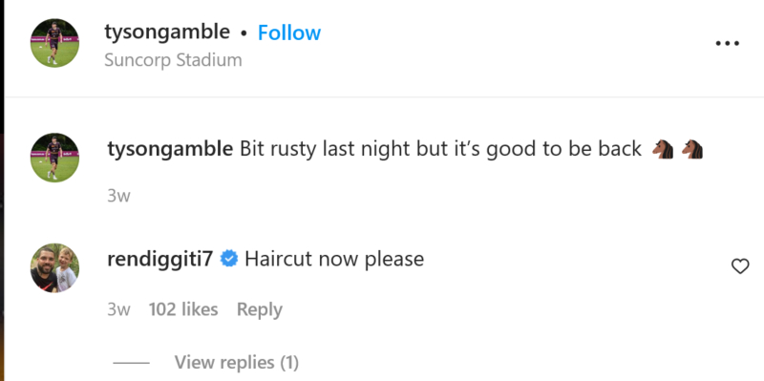Screen dimensions: 764x381
Task: Click the blue verified badge next to rendiggiti7
Action: [x=229, y=259]
